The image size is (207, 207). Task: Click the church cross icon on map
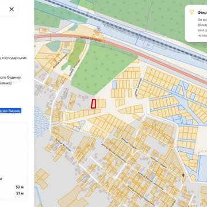183,175
